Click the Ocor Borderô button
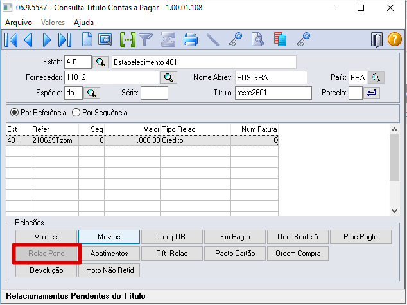This screenshot has height=305, width=407. tap(298, 237)
